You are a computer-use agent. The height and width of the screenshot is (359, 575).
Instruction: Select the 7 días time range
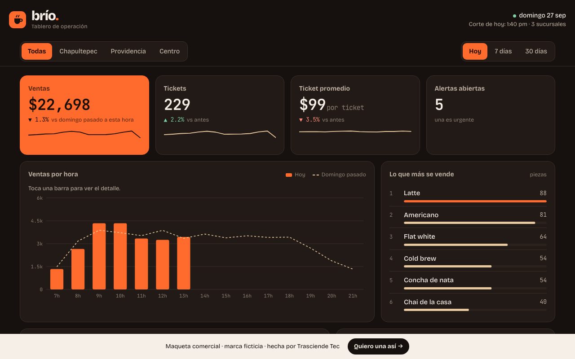(503, 51)
